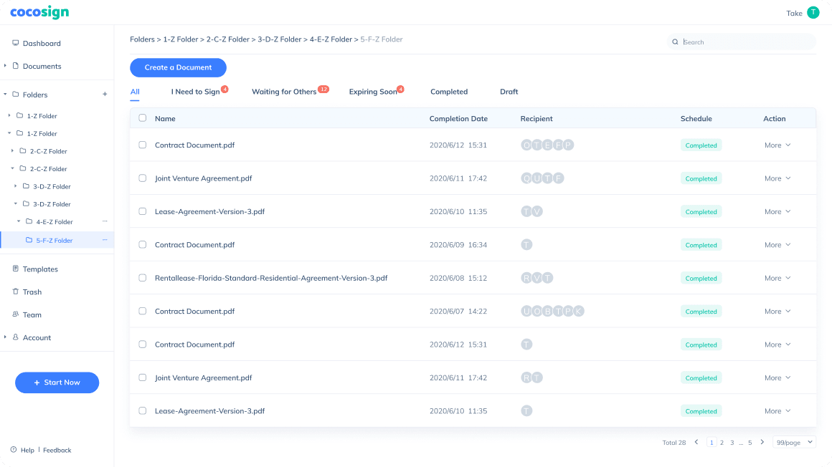
Task: Switch to the I Need to Sign tab
Action: [x=195, y=92]
